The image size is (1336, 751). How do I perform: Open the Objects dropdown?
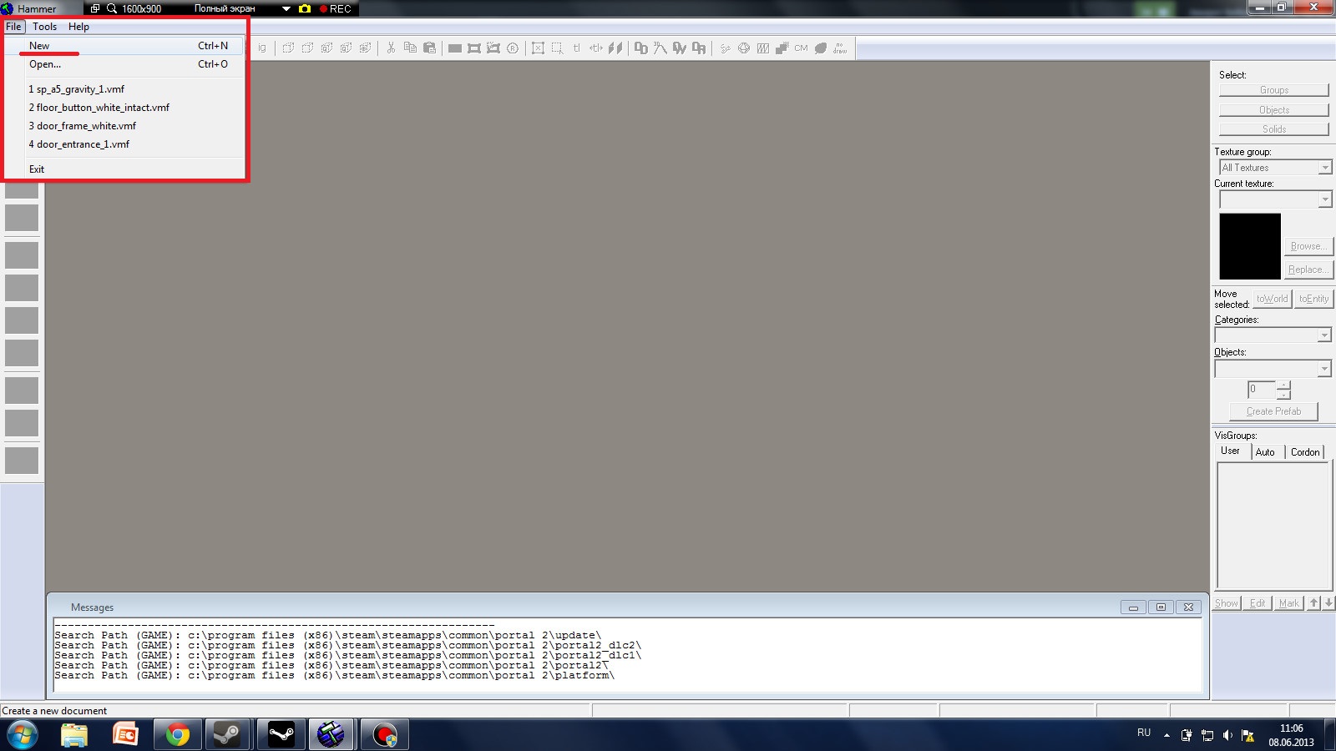[x=1273, y=368]
